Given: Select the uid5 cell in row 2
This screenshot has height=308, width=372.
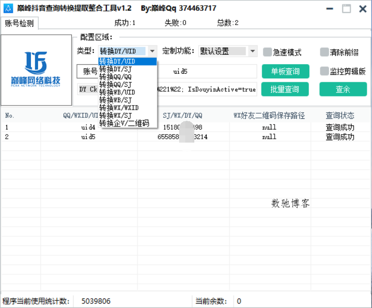Looking at the screenshot, I should pos(88,137).
